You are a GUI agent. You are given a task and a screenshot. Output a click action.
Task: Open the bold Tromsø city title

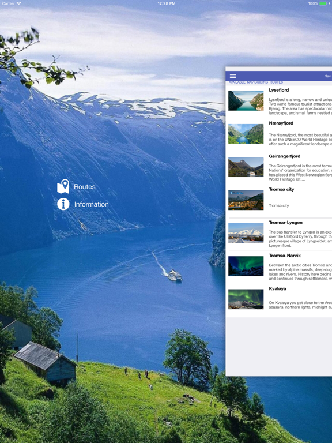click(x=281, y=189)
